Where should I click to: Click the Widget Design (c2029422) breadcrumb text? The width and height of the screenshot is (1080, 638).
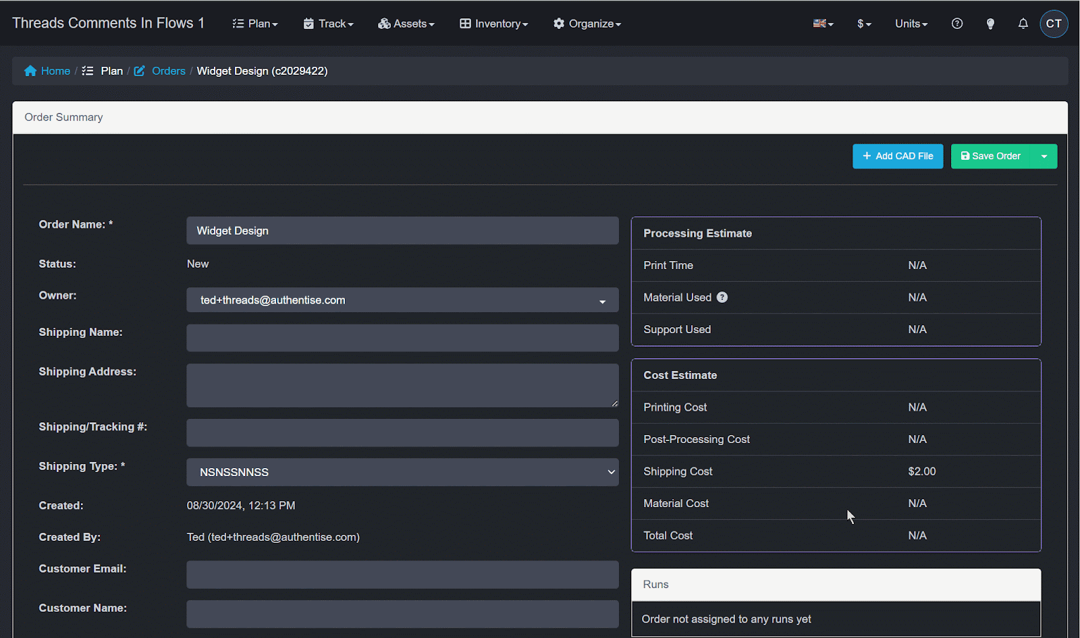(262, 71)
